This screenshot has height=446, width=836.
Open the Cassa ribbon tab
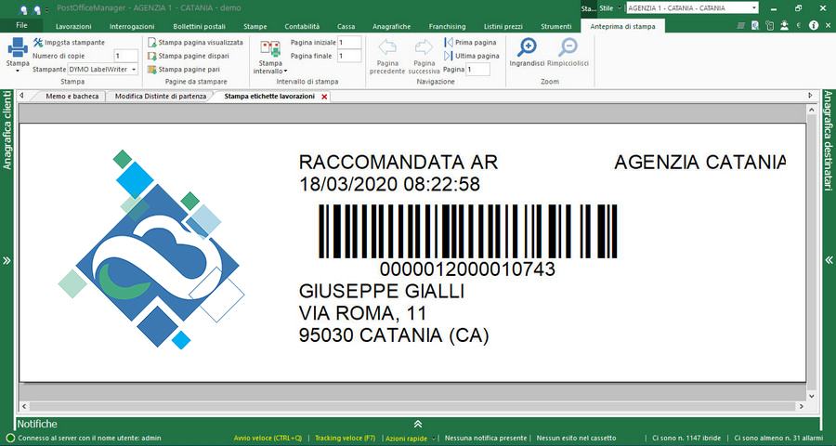click(346, 26)
